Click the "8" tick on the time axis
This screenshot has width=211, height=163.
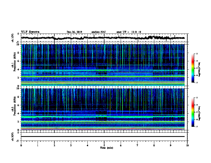pos(154,145)
